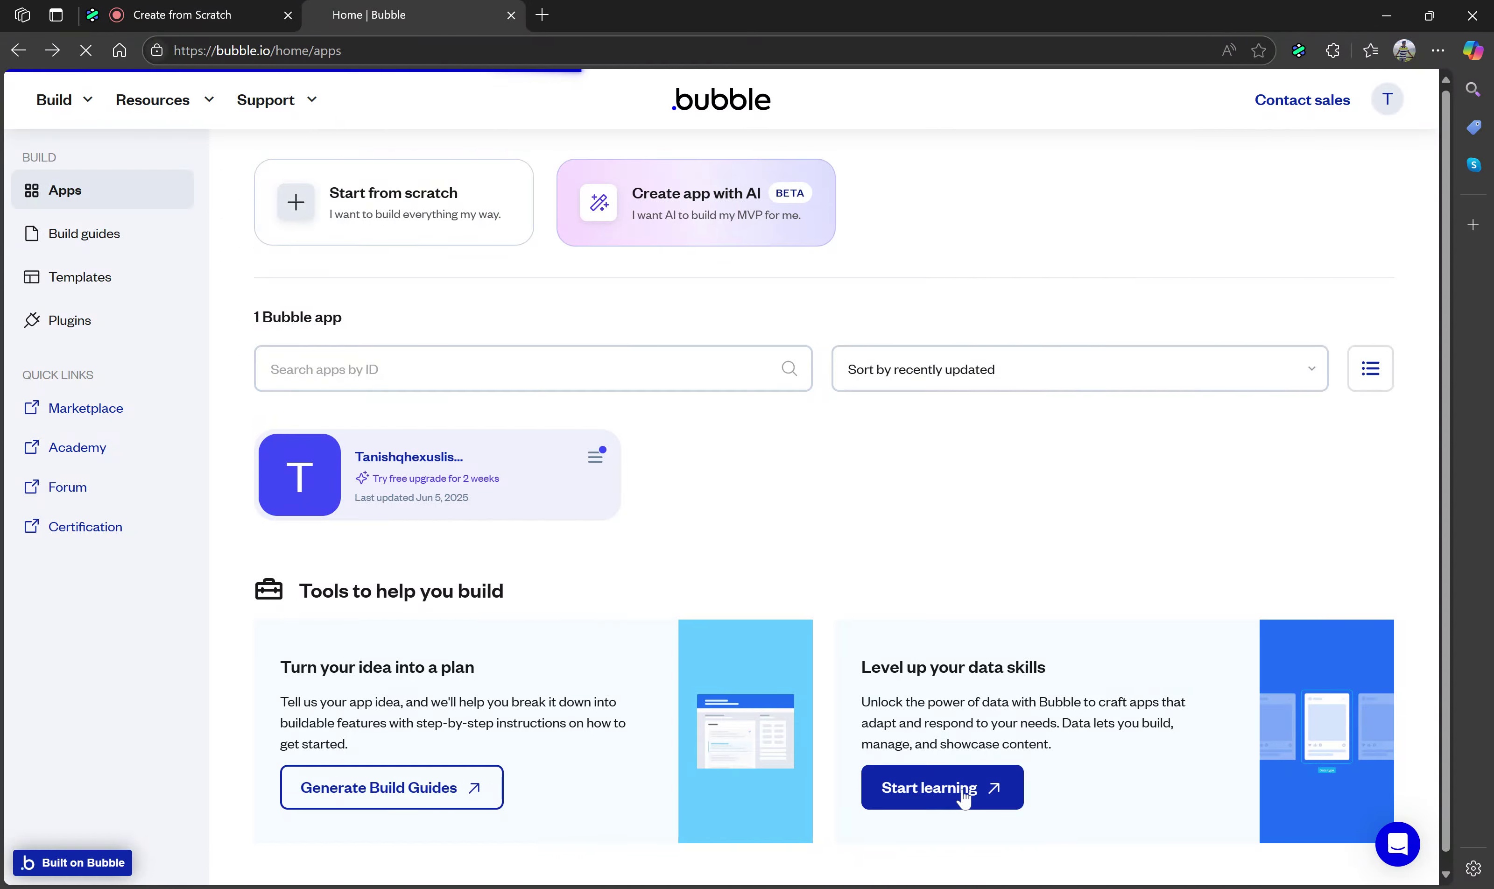Open the Marketplace quick link
Screen dimensions: 1494x889
pos(85,408)
